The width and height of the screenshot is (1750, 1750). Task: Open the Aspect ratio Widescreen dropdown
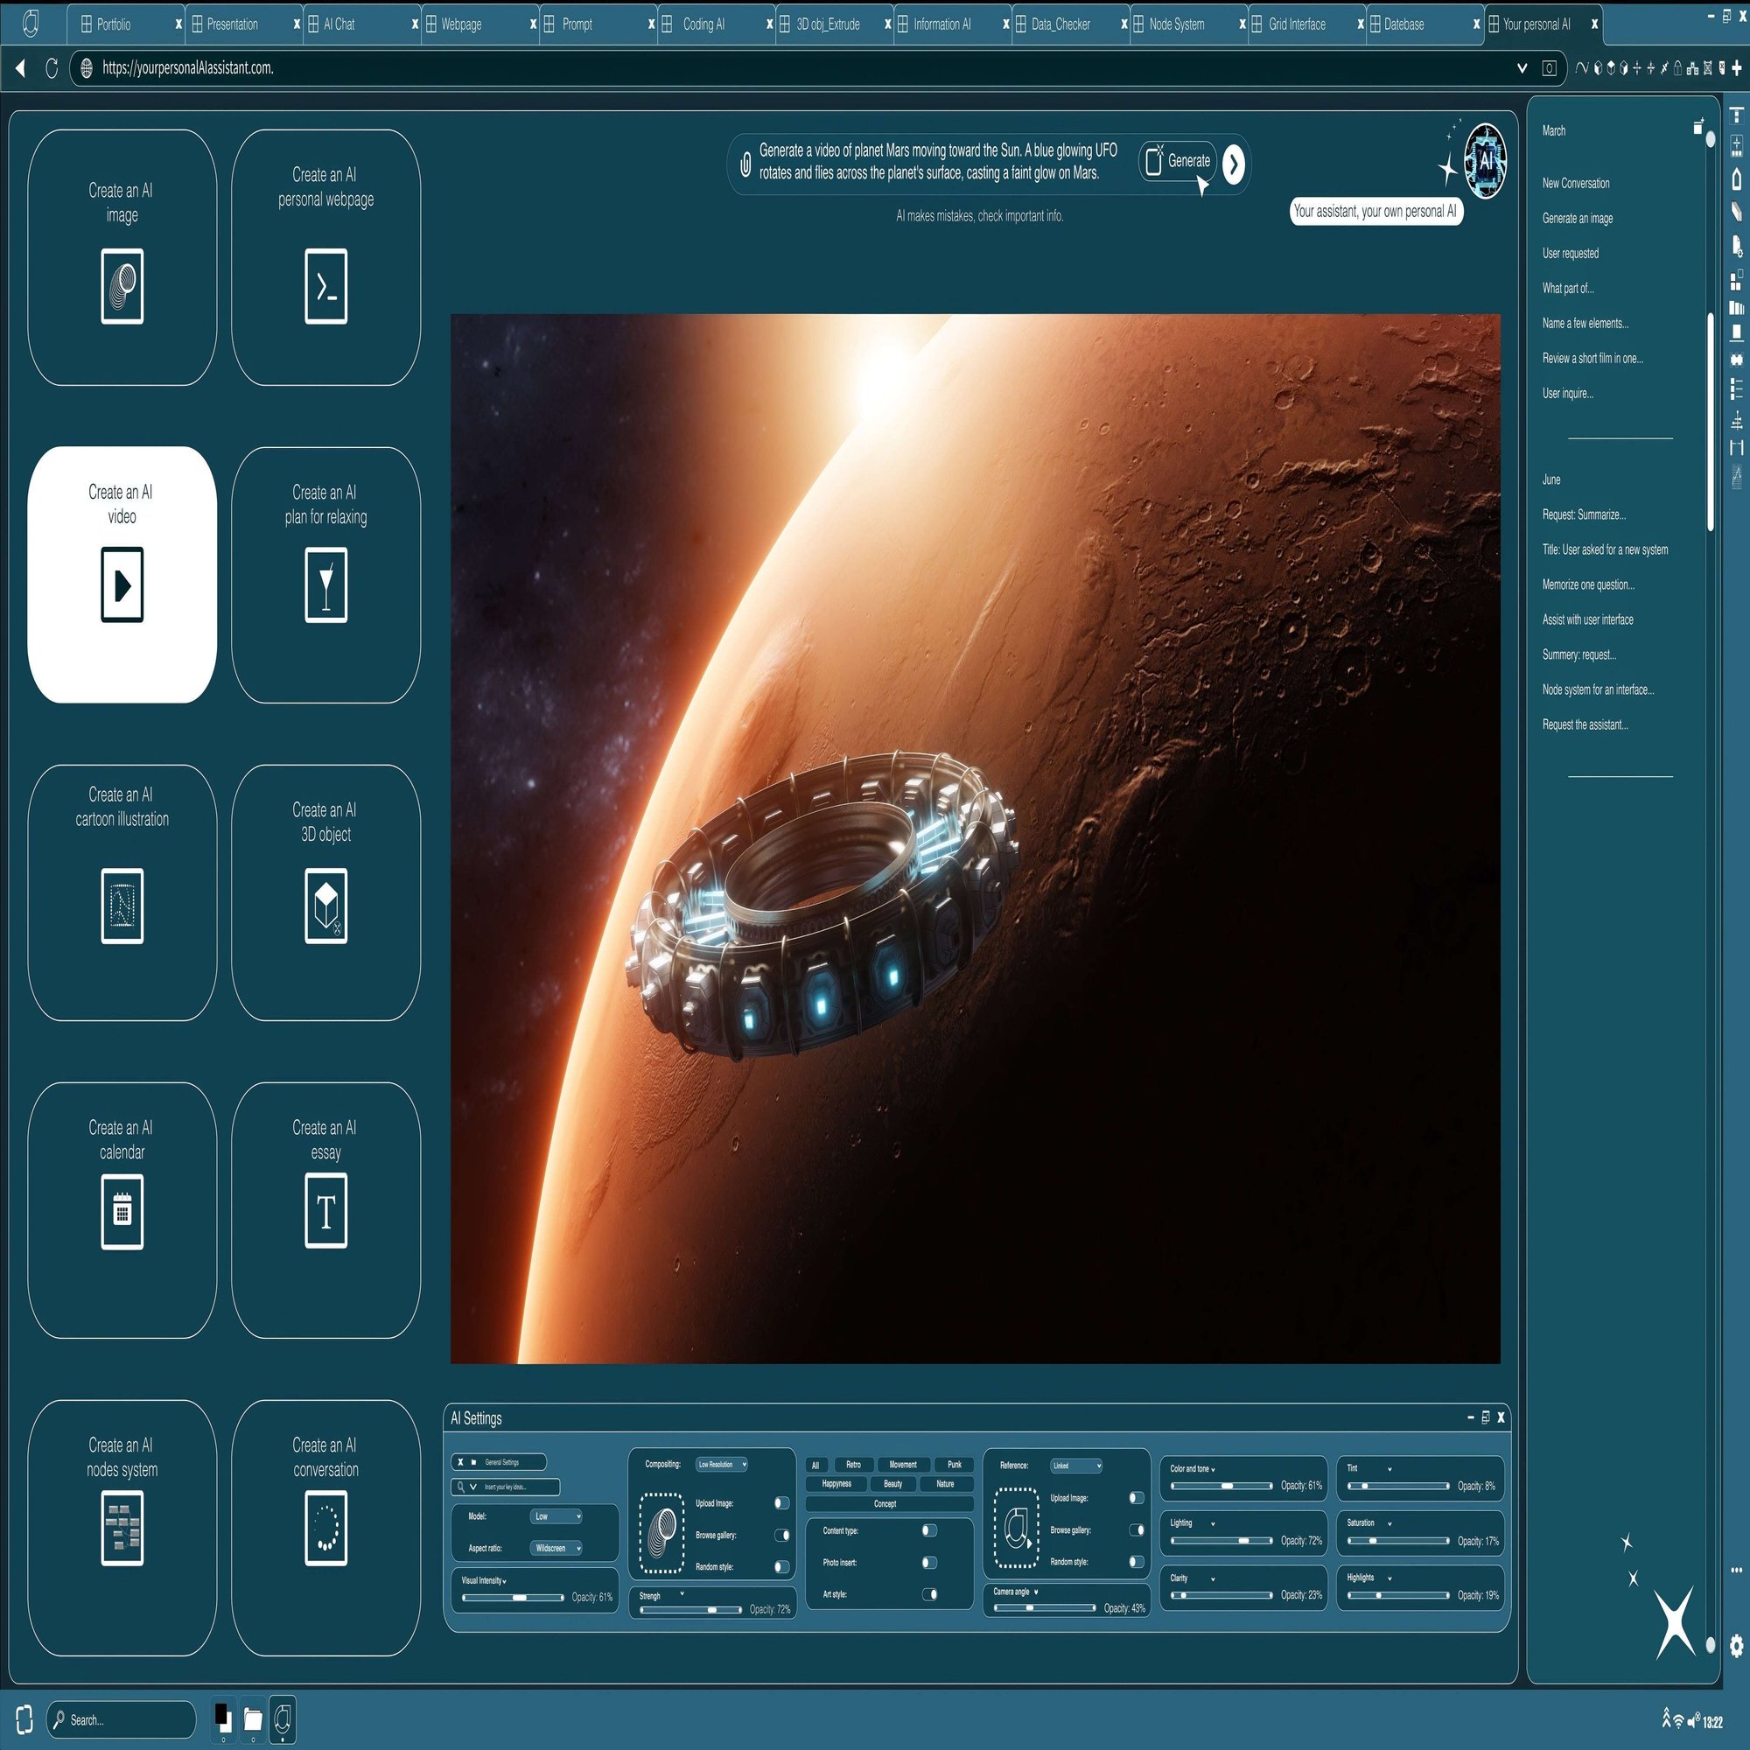coord(556,1548)
